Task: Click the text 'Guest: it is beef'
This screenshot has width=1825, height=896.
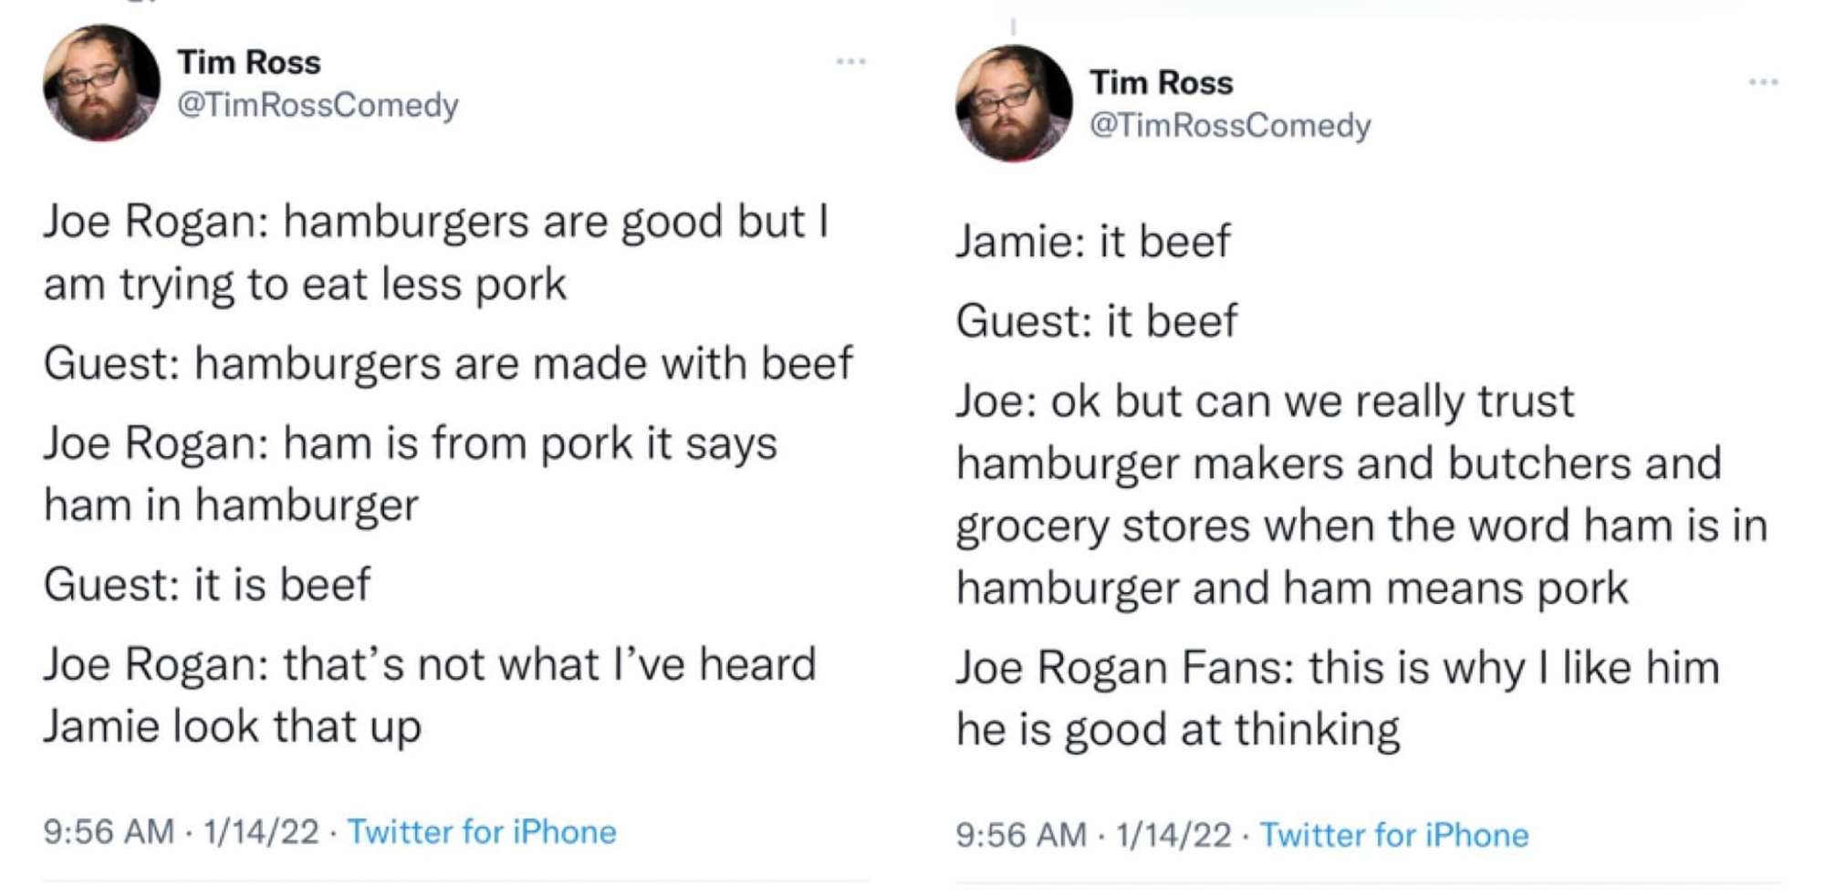Action: click(x=207, y=584)
